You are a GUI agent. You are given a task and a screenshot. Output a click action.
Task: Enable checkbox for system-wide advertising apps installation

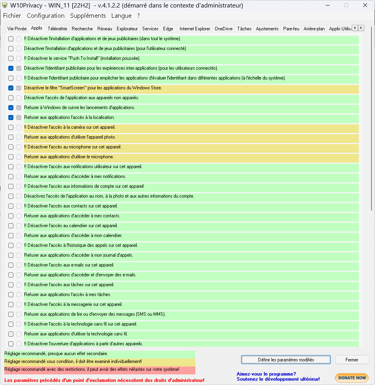[x=11, y=39]
